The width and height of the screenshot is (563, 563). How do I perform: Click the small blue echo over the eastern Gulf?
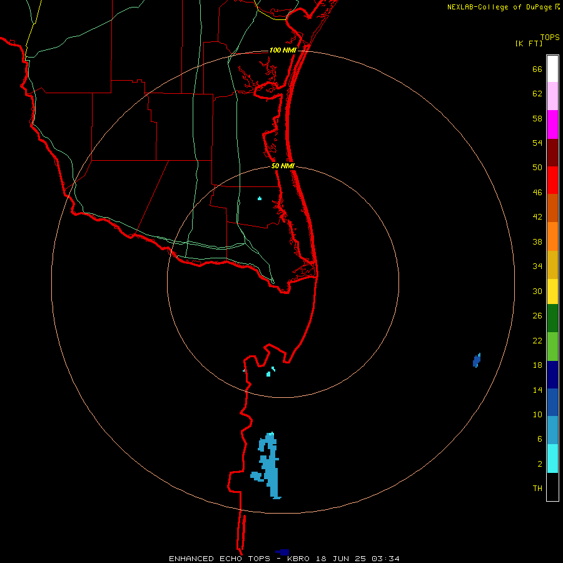477,360
